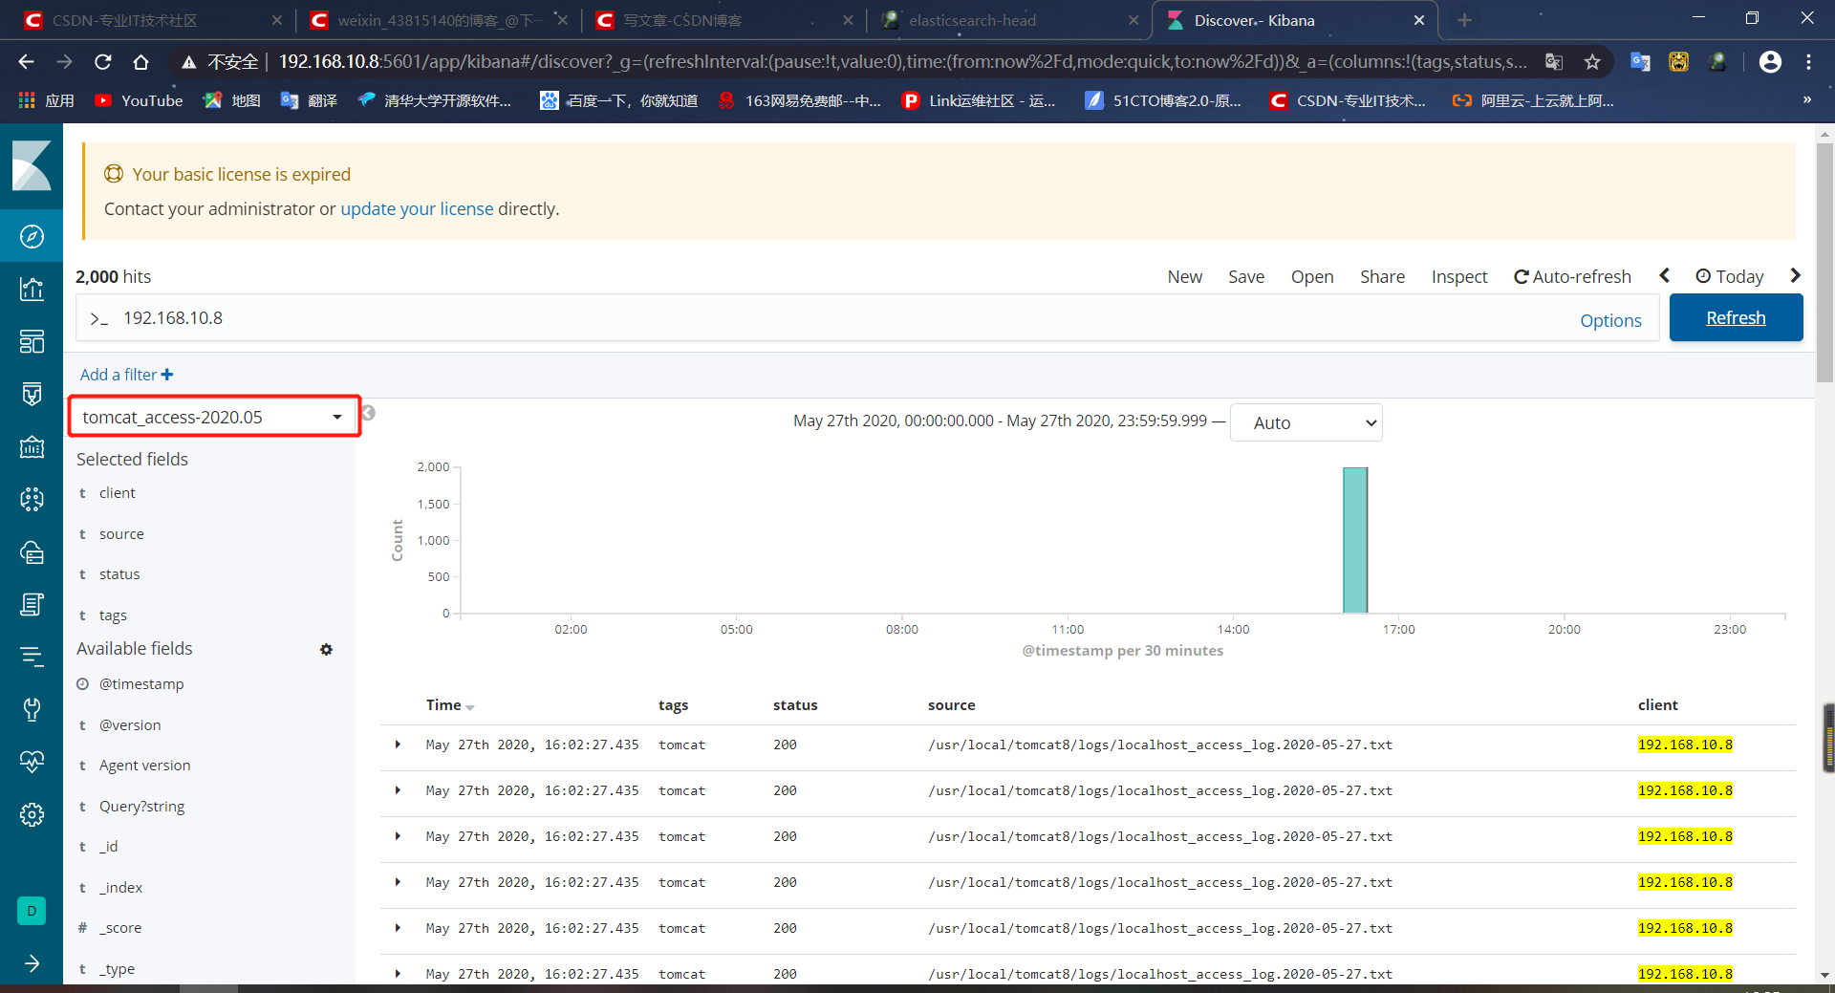Toggle Auto-refresh for the search
The height and width of the screenshot is (993, 1835).
[1572, 276]
